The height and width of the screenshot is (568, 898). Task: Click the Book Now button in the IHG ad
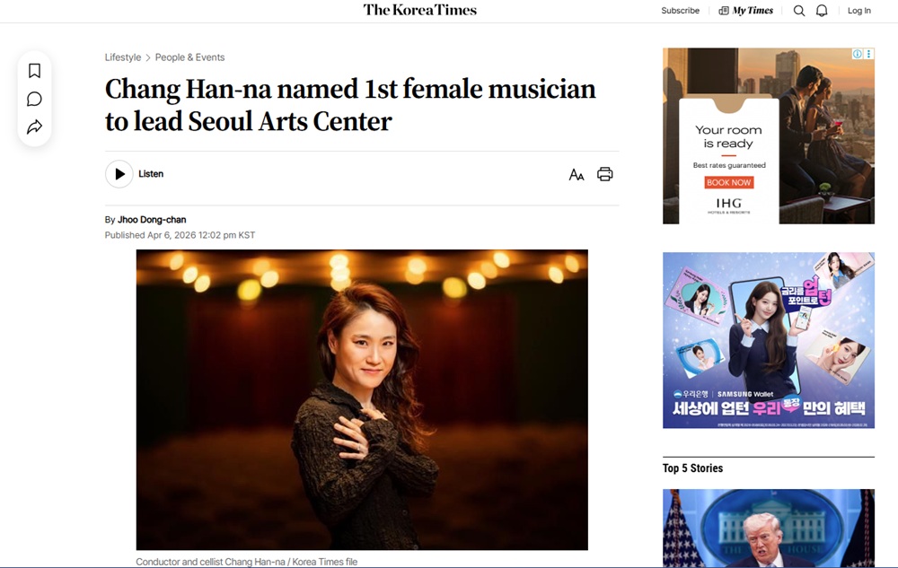[729, 182]
